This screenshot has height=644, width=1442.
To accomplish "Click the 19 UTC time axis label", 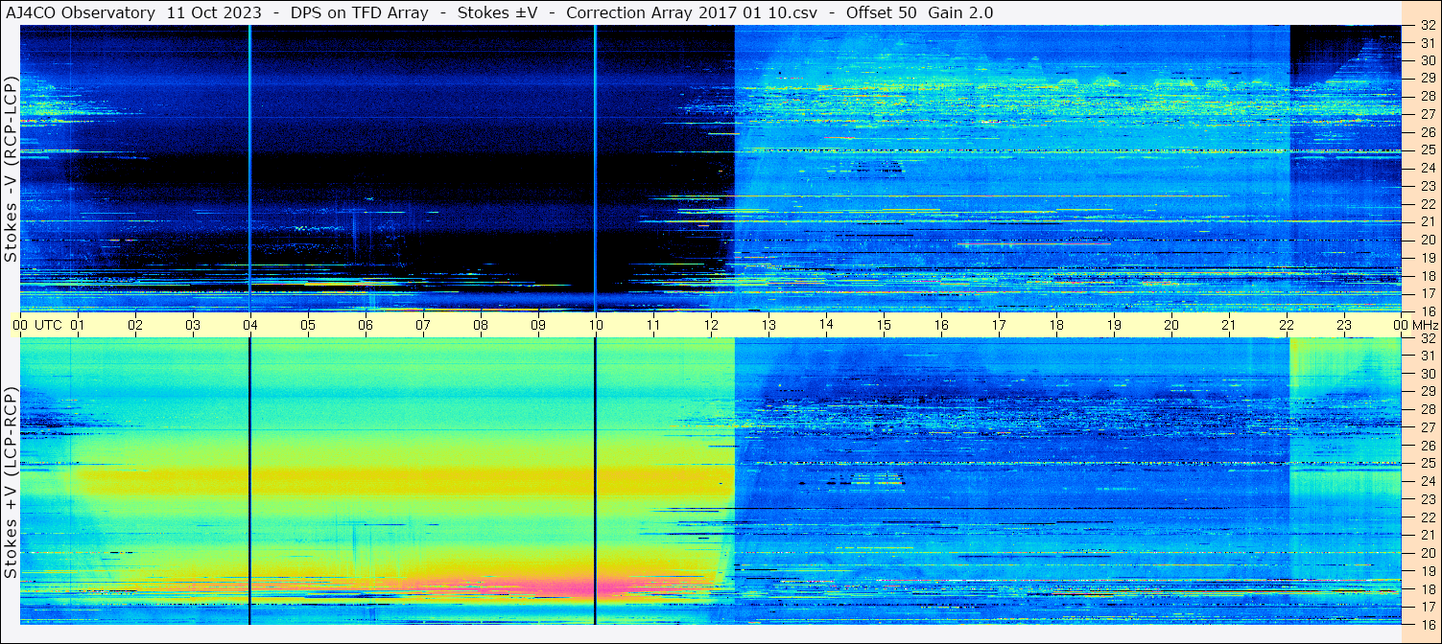I will click(x=1113, y=325).
